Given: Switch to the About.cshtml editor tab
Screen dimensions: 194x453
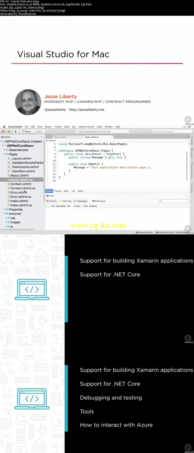Looking at the screenshot, I should point(60,137).
